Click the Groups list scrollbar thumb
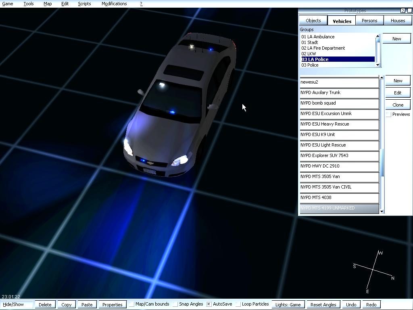Screen dimensions: 413x310 tap(378, 40)
